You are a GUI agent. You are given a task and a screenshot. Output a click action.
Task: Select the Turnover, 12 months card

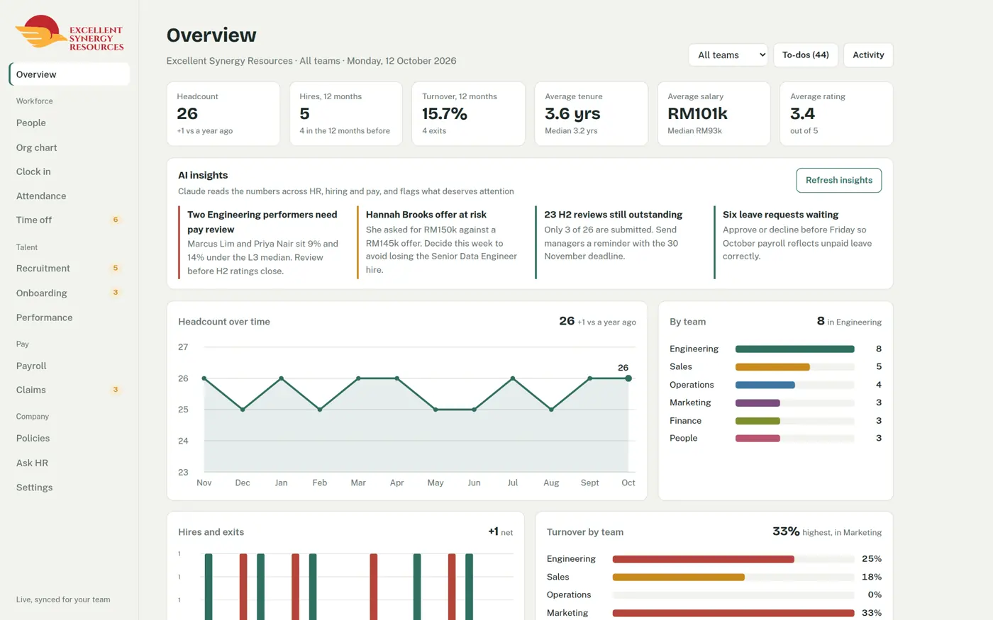coord(469,114)
